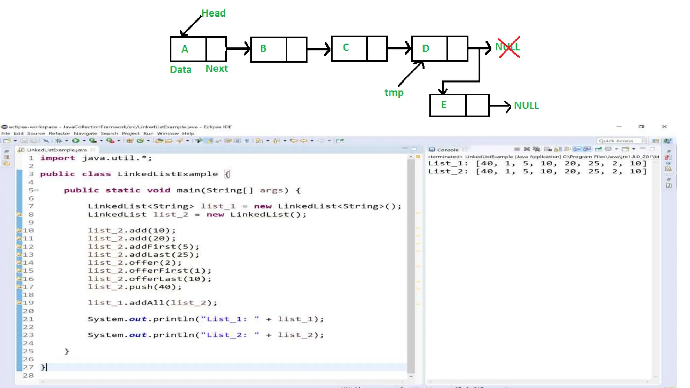
Task: Click the Clear Console icon
Action: point(547,149)
